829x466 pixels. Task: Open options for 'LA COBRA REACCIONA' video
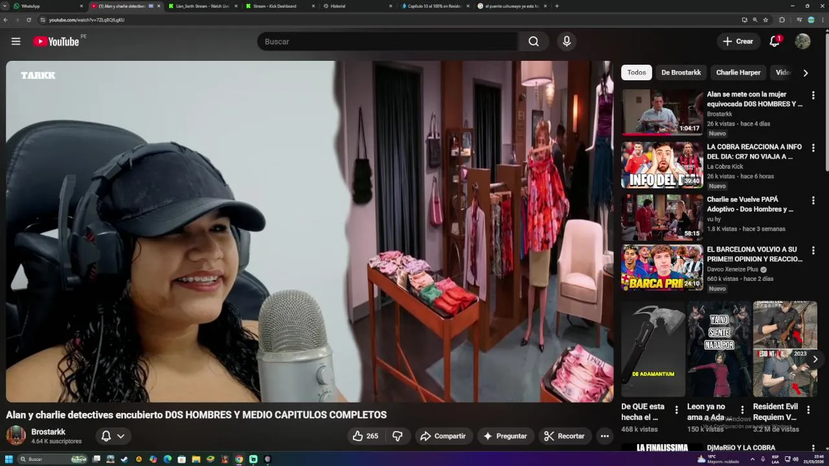pos(813,148)
